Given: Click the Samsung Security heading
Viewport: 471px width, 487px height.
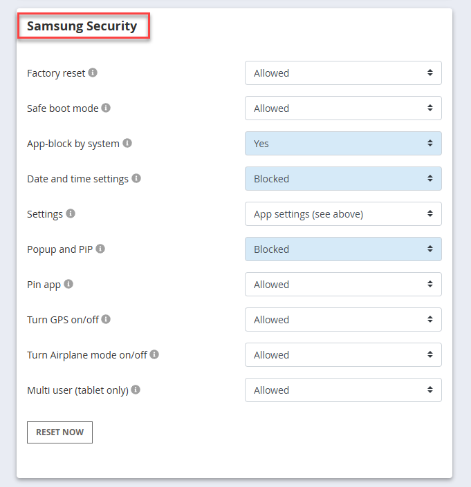Looking at the screenshot, I should 82,26.
